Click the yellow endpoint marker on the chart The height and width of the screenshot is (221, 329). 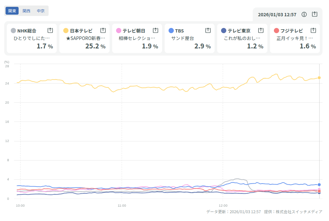click(319, 78)
